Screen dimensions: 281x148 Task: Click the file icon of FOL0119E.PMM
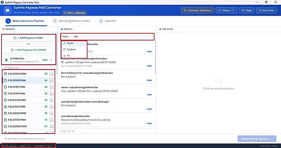[x=5, y=87]
